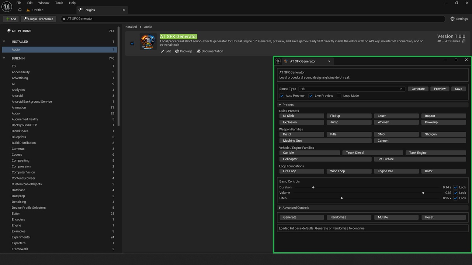Screen dimensions: 472x265
Task: Click the Reset button
Action: point(443,217)
